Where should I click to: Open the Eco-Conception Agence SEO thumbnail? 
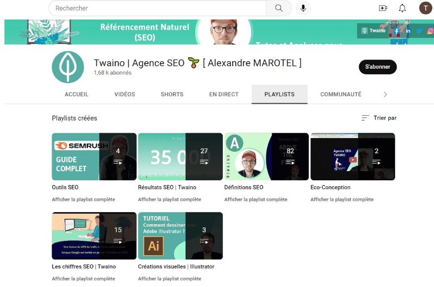(x=353, y=156)
